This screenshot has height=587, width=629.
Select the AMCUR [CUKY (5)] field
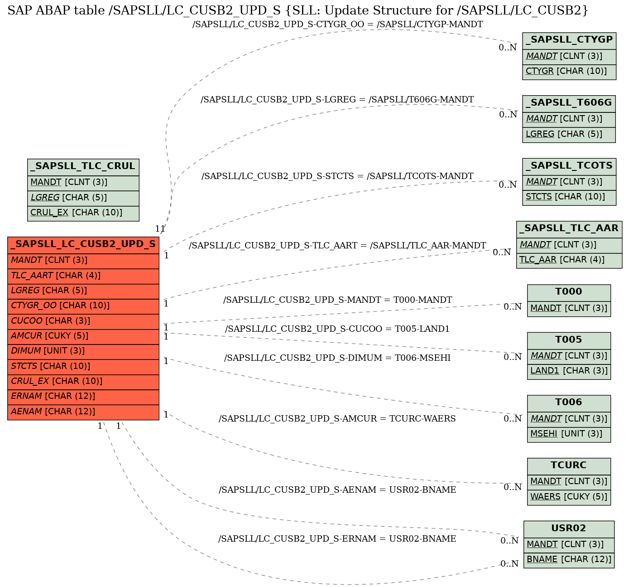pos(83,336)
